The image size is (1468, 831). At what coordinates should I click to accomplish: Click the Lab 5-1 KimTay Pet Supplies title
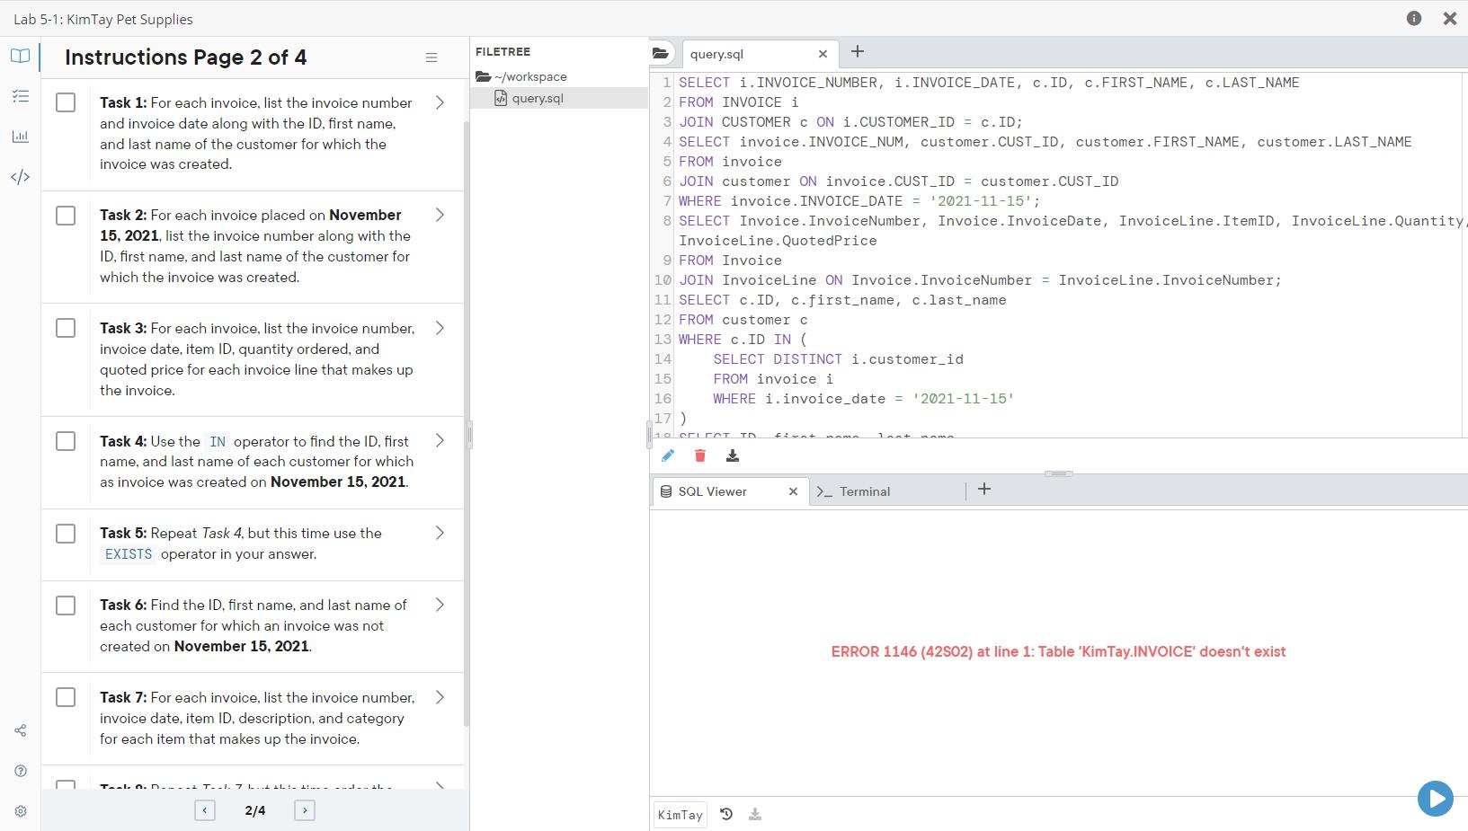tap(103, 19)
